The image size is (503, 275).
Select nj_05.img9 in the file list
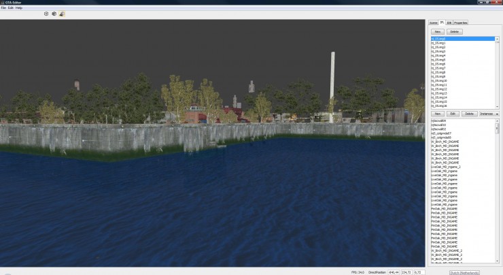pos(463,76)
